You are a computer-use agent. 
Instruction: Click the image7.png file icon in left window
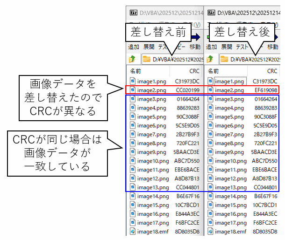(133, 134)
